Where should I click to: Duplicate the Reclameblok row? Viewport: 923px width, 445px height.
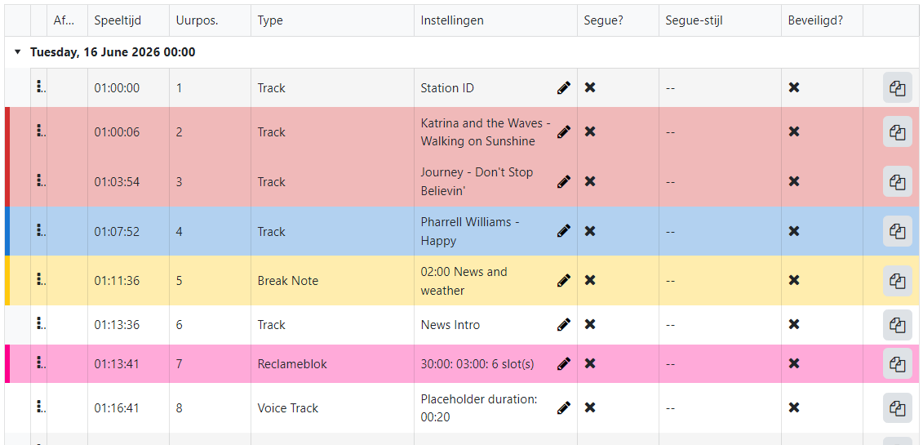(x=897, y=364)
